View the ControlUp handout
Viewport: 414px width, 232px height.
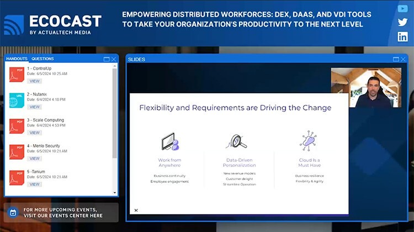(x=35, y=81)
